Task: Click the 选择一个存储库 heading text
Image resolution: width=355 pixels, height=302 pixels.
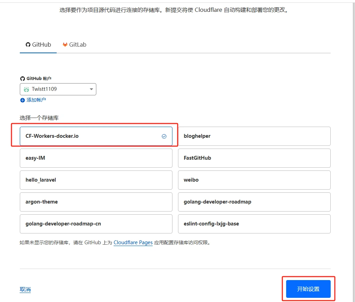Action: click(x=39, y=118)
